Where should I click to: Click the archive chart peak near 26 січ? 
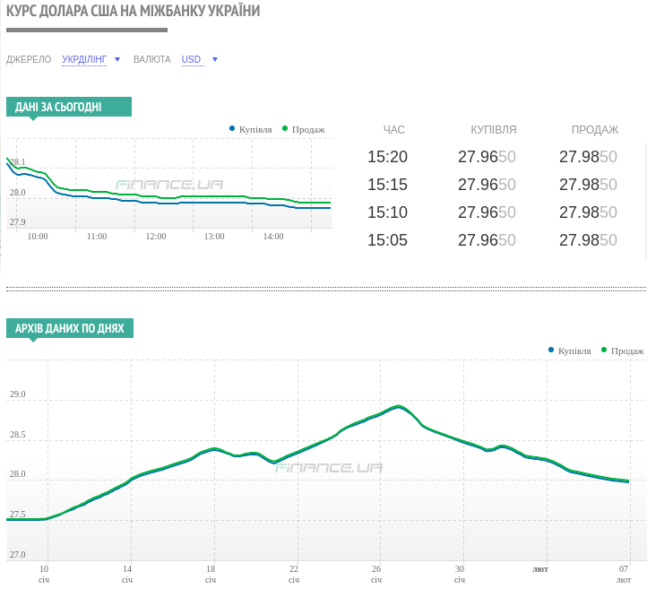coord(398,407)
